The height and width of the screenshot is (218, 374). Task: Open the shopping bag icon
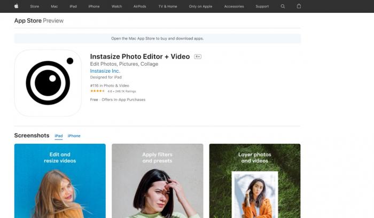click(299, 6)
